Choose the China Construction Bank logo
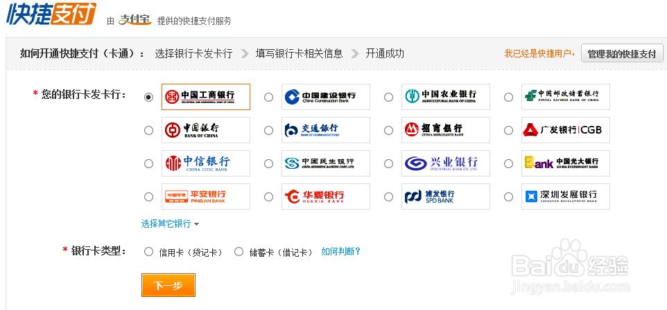Screen dimensions: 667x310 [x=326, y=97]
